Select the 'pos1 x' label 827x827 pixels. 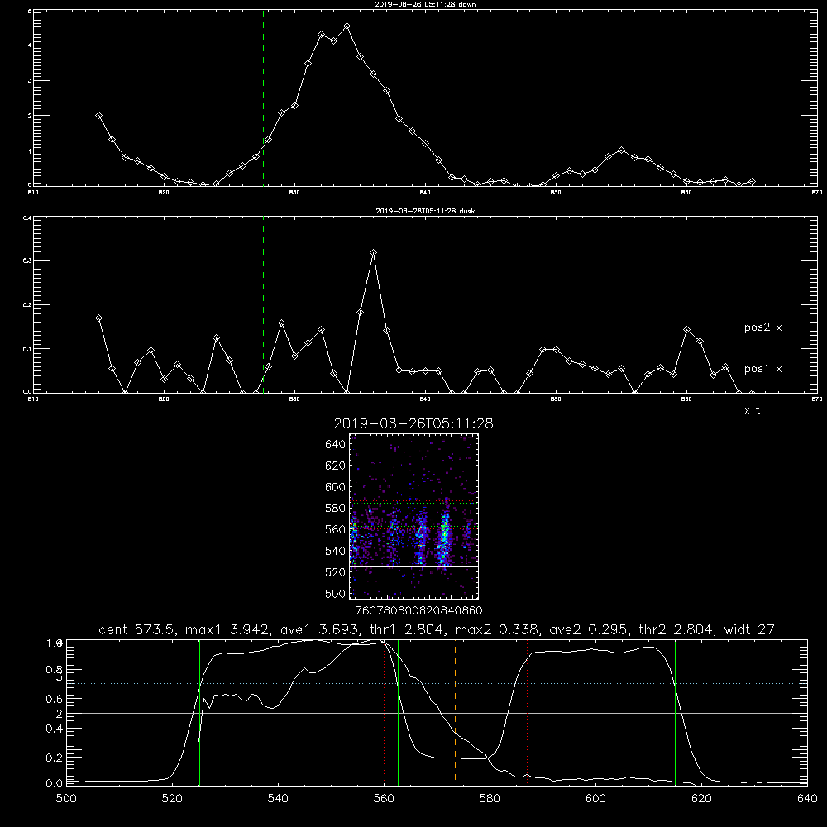[762, 369]
